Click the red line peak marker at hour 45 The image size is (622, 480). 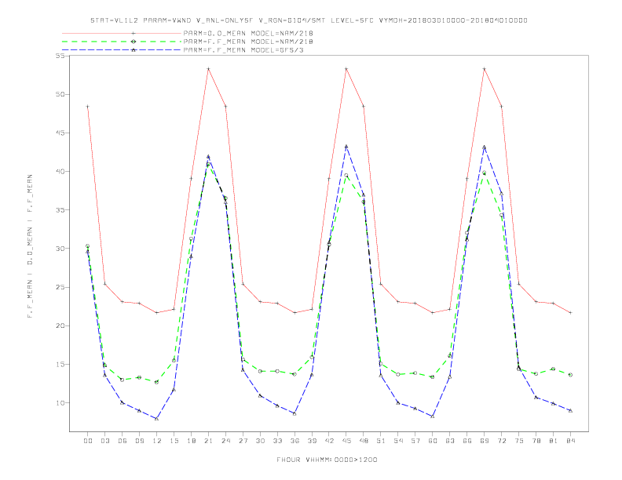[x=346, y=69]
